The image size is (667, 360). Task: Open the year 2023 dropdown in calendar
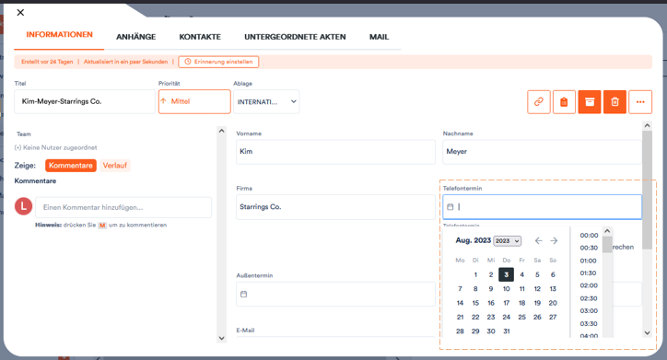tap(507, 241)
